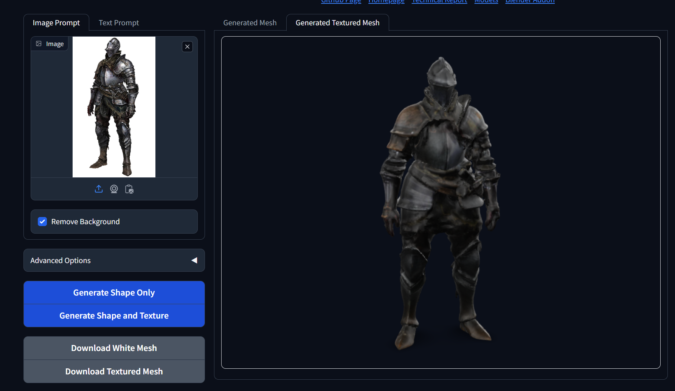Open the Generated Textured Mesh tab

pyautogui.click(x=337, y=23)
